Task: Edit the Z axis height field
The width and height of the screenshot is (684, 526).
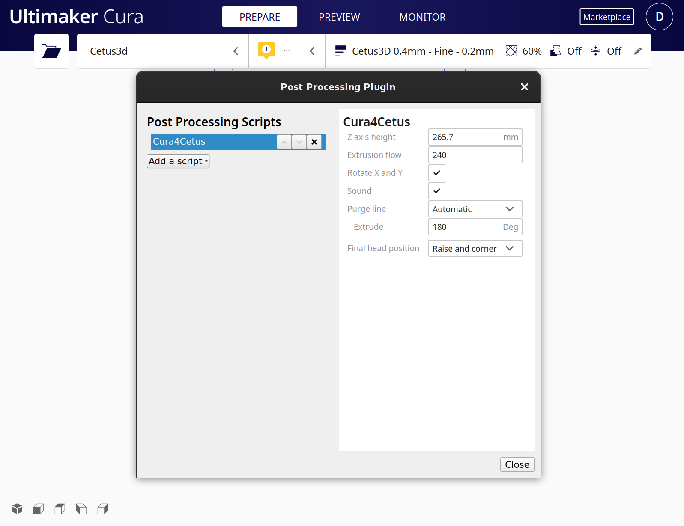Action: point(475,137)
